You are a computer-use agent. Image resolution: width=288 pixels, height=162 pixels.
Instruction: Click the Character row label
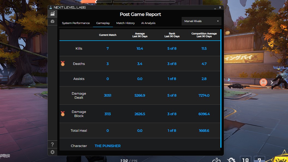(79, 146)
